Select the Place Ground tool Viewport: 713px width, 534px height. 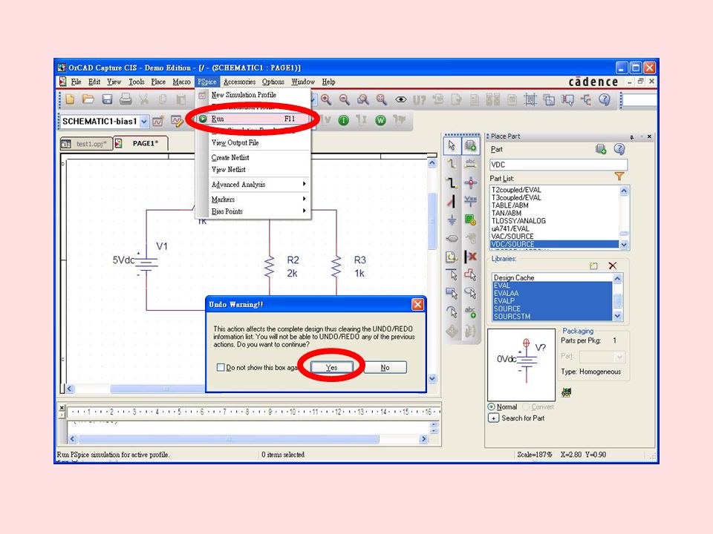click(452, 220)
